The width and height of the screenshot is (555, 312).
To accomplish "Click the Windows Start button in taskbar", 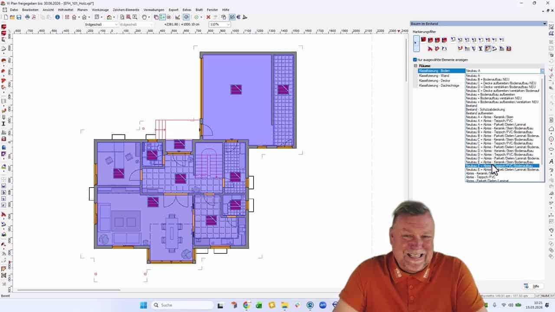I will click(x=143, y=305).
